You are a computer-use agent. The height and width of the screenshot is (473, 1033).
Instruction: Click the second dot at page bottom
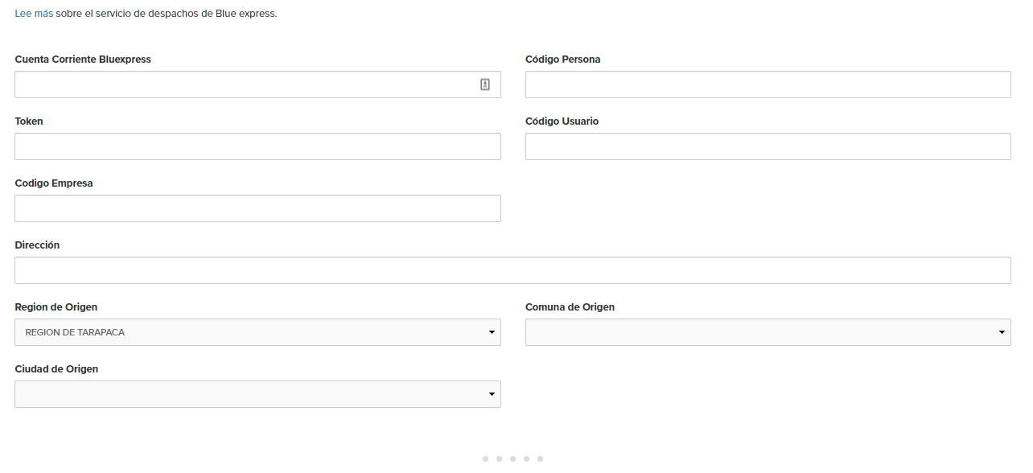pyautogui.click(x=500, y=459)
